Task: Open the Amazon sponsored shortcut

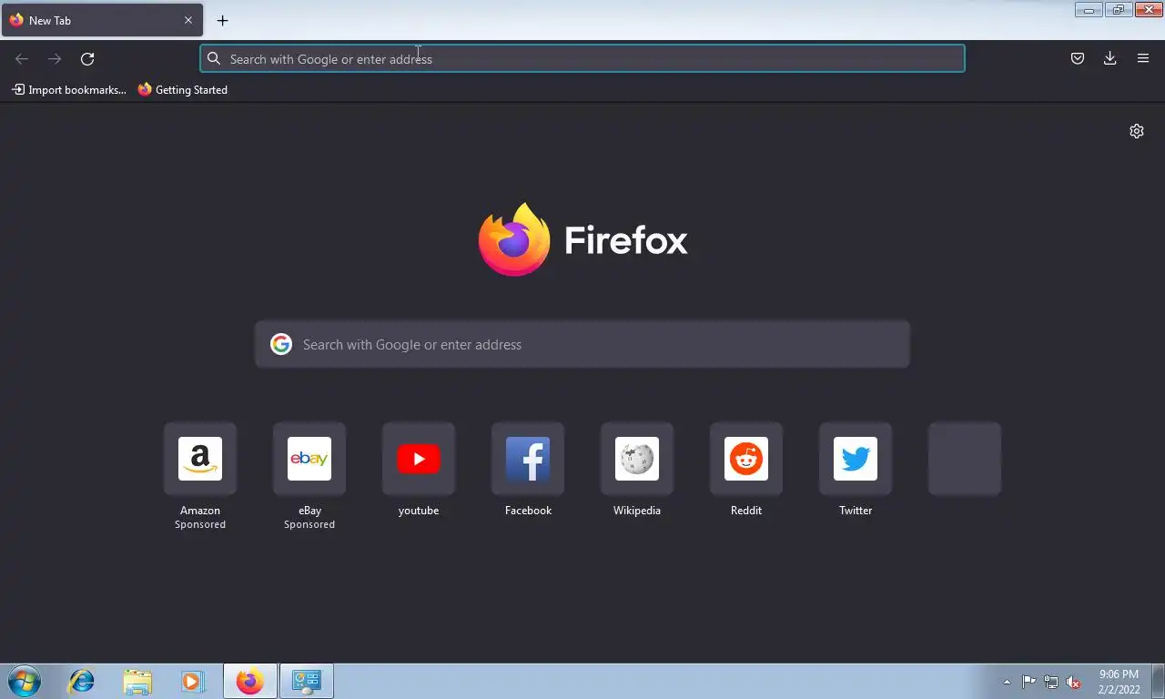Action: 200,459
